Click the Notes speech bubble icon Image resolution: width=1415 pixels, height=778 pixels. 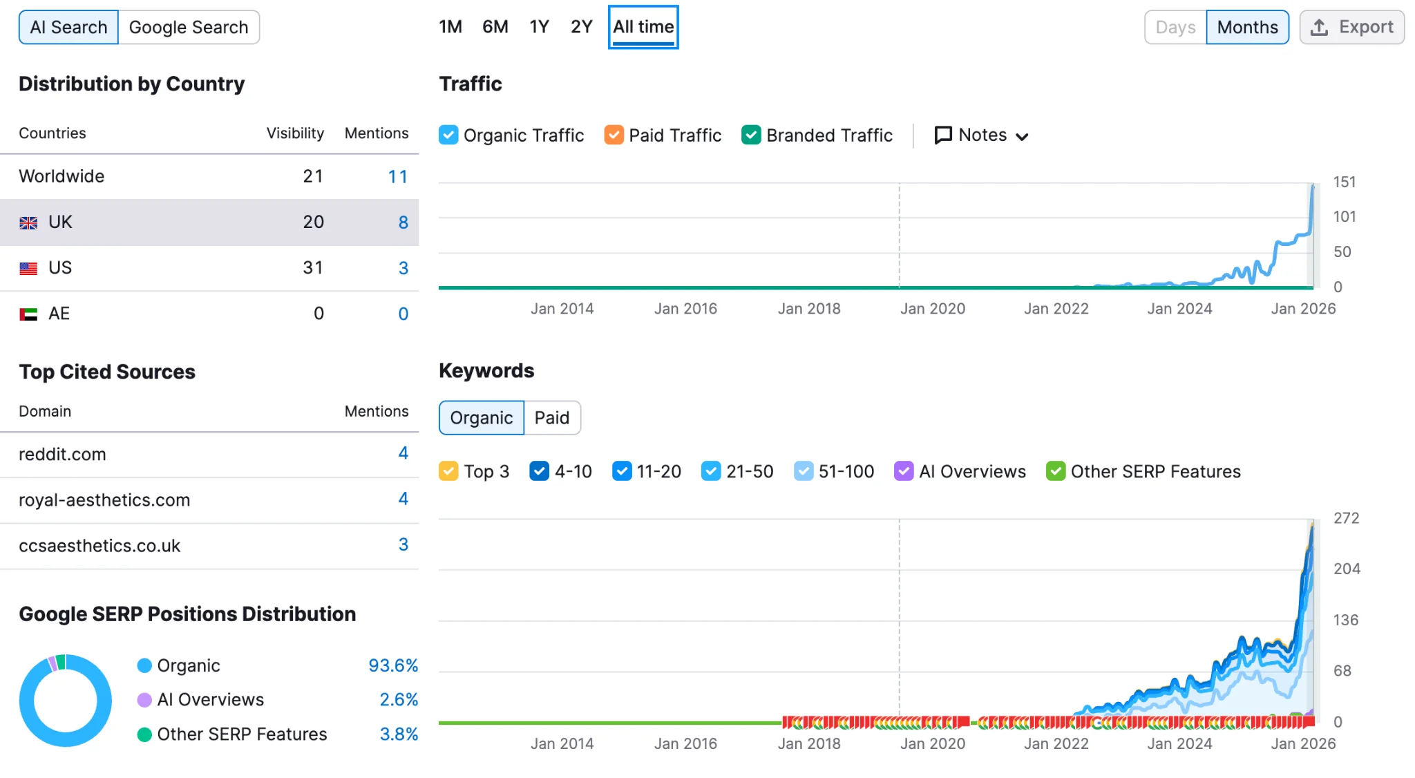coord(943,135)
